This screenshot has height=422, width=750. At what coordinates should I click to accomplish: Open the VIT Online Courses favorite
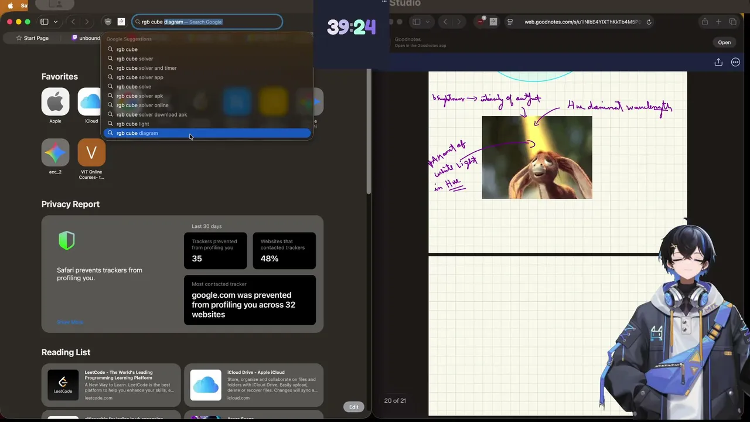pos(91,153)
